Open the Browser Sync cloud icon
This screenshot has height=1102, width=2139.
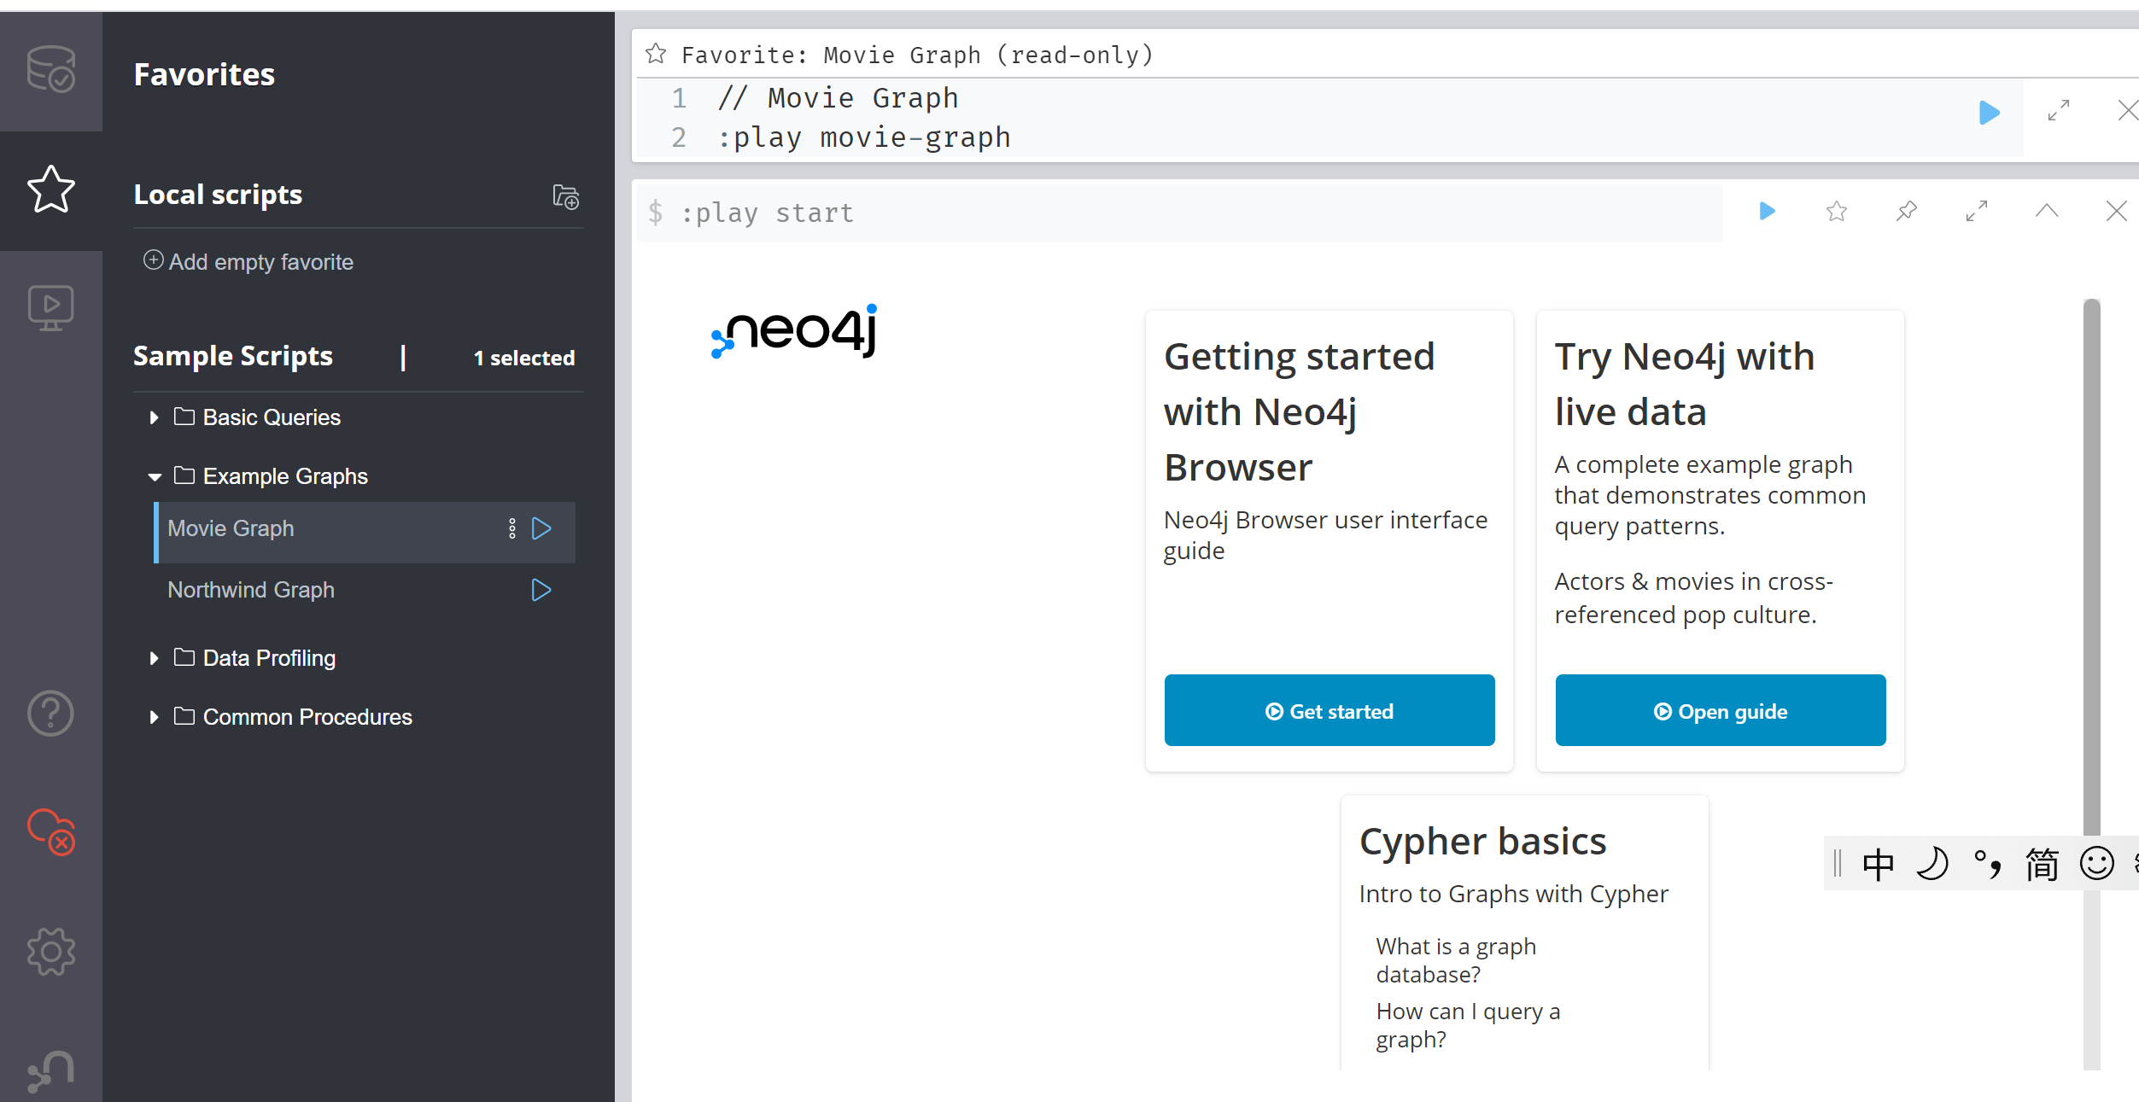pyautogui.click(x=51, y=831)
